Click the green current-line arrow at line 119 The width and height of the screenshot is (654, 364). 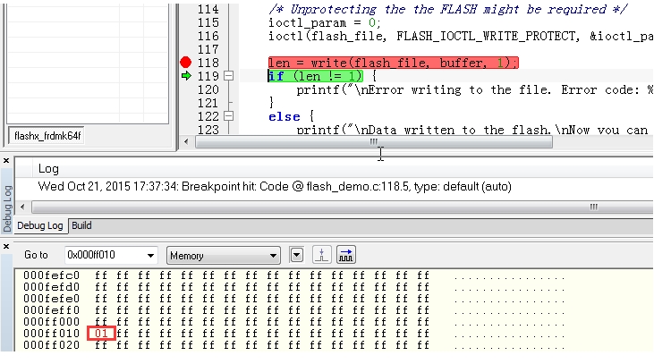[186, 77]
